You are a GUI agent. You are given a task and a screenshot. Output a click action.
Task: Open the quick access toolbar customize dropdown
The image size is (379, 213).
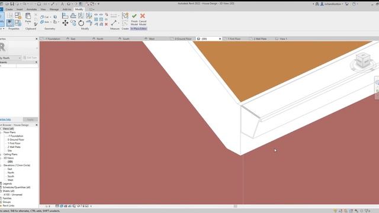pyautogui.click(x=98, y=4)
